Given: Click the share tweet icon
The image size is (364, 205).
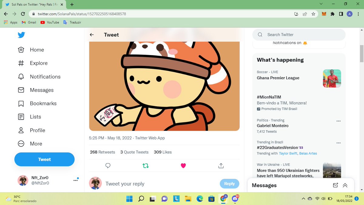Looking at the screenshot, I should [221, 166].
